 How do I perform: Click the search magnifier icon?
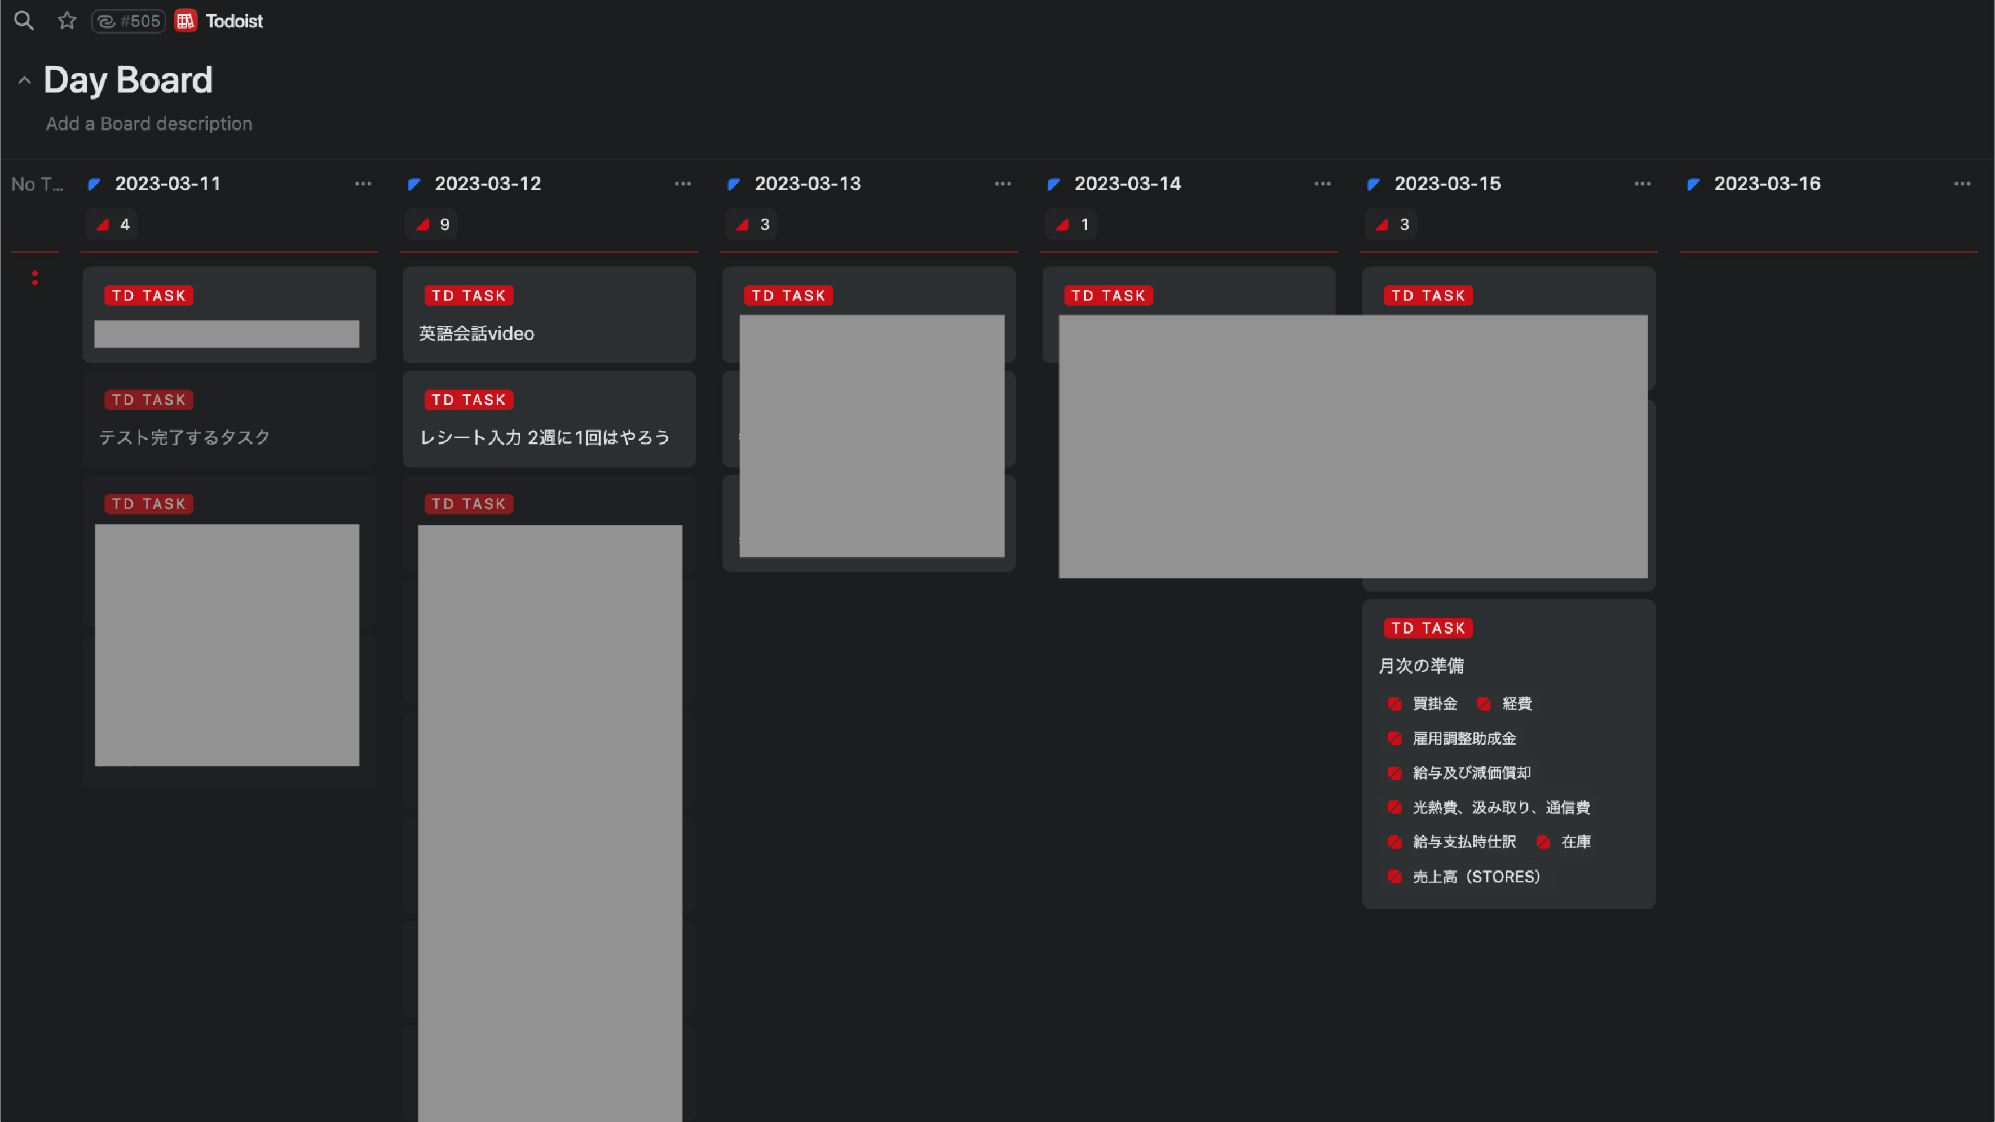pyautogui.click(x=24, y=21)
